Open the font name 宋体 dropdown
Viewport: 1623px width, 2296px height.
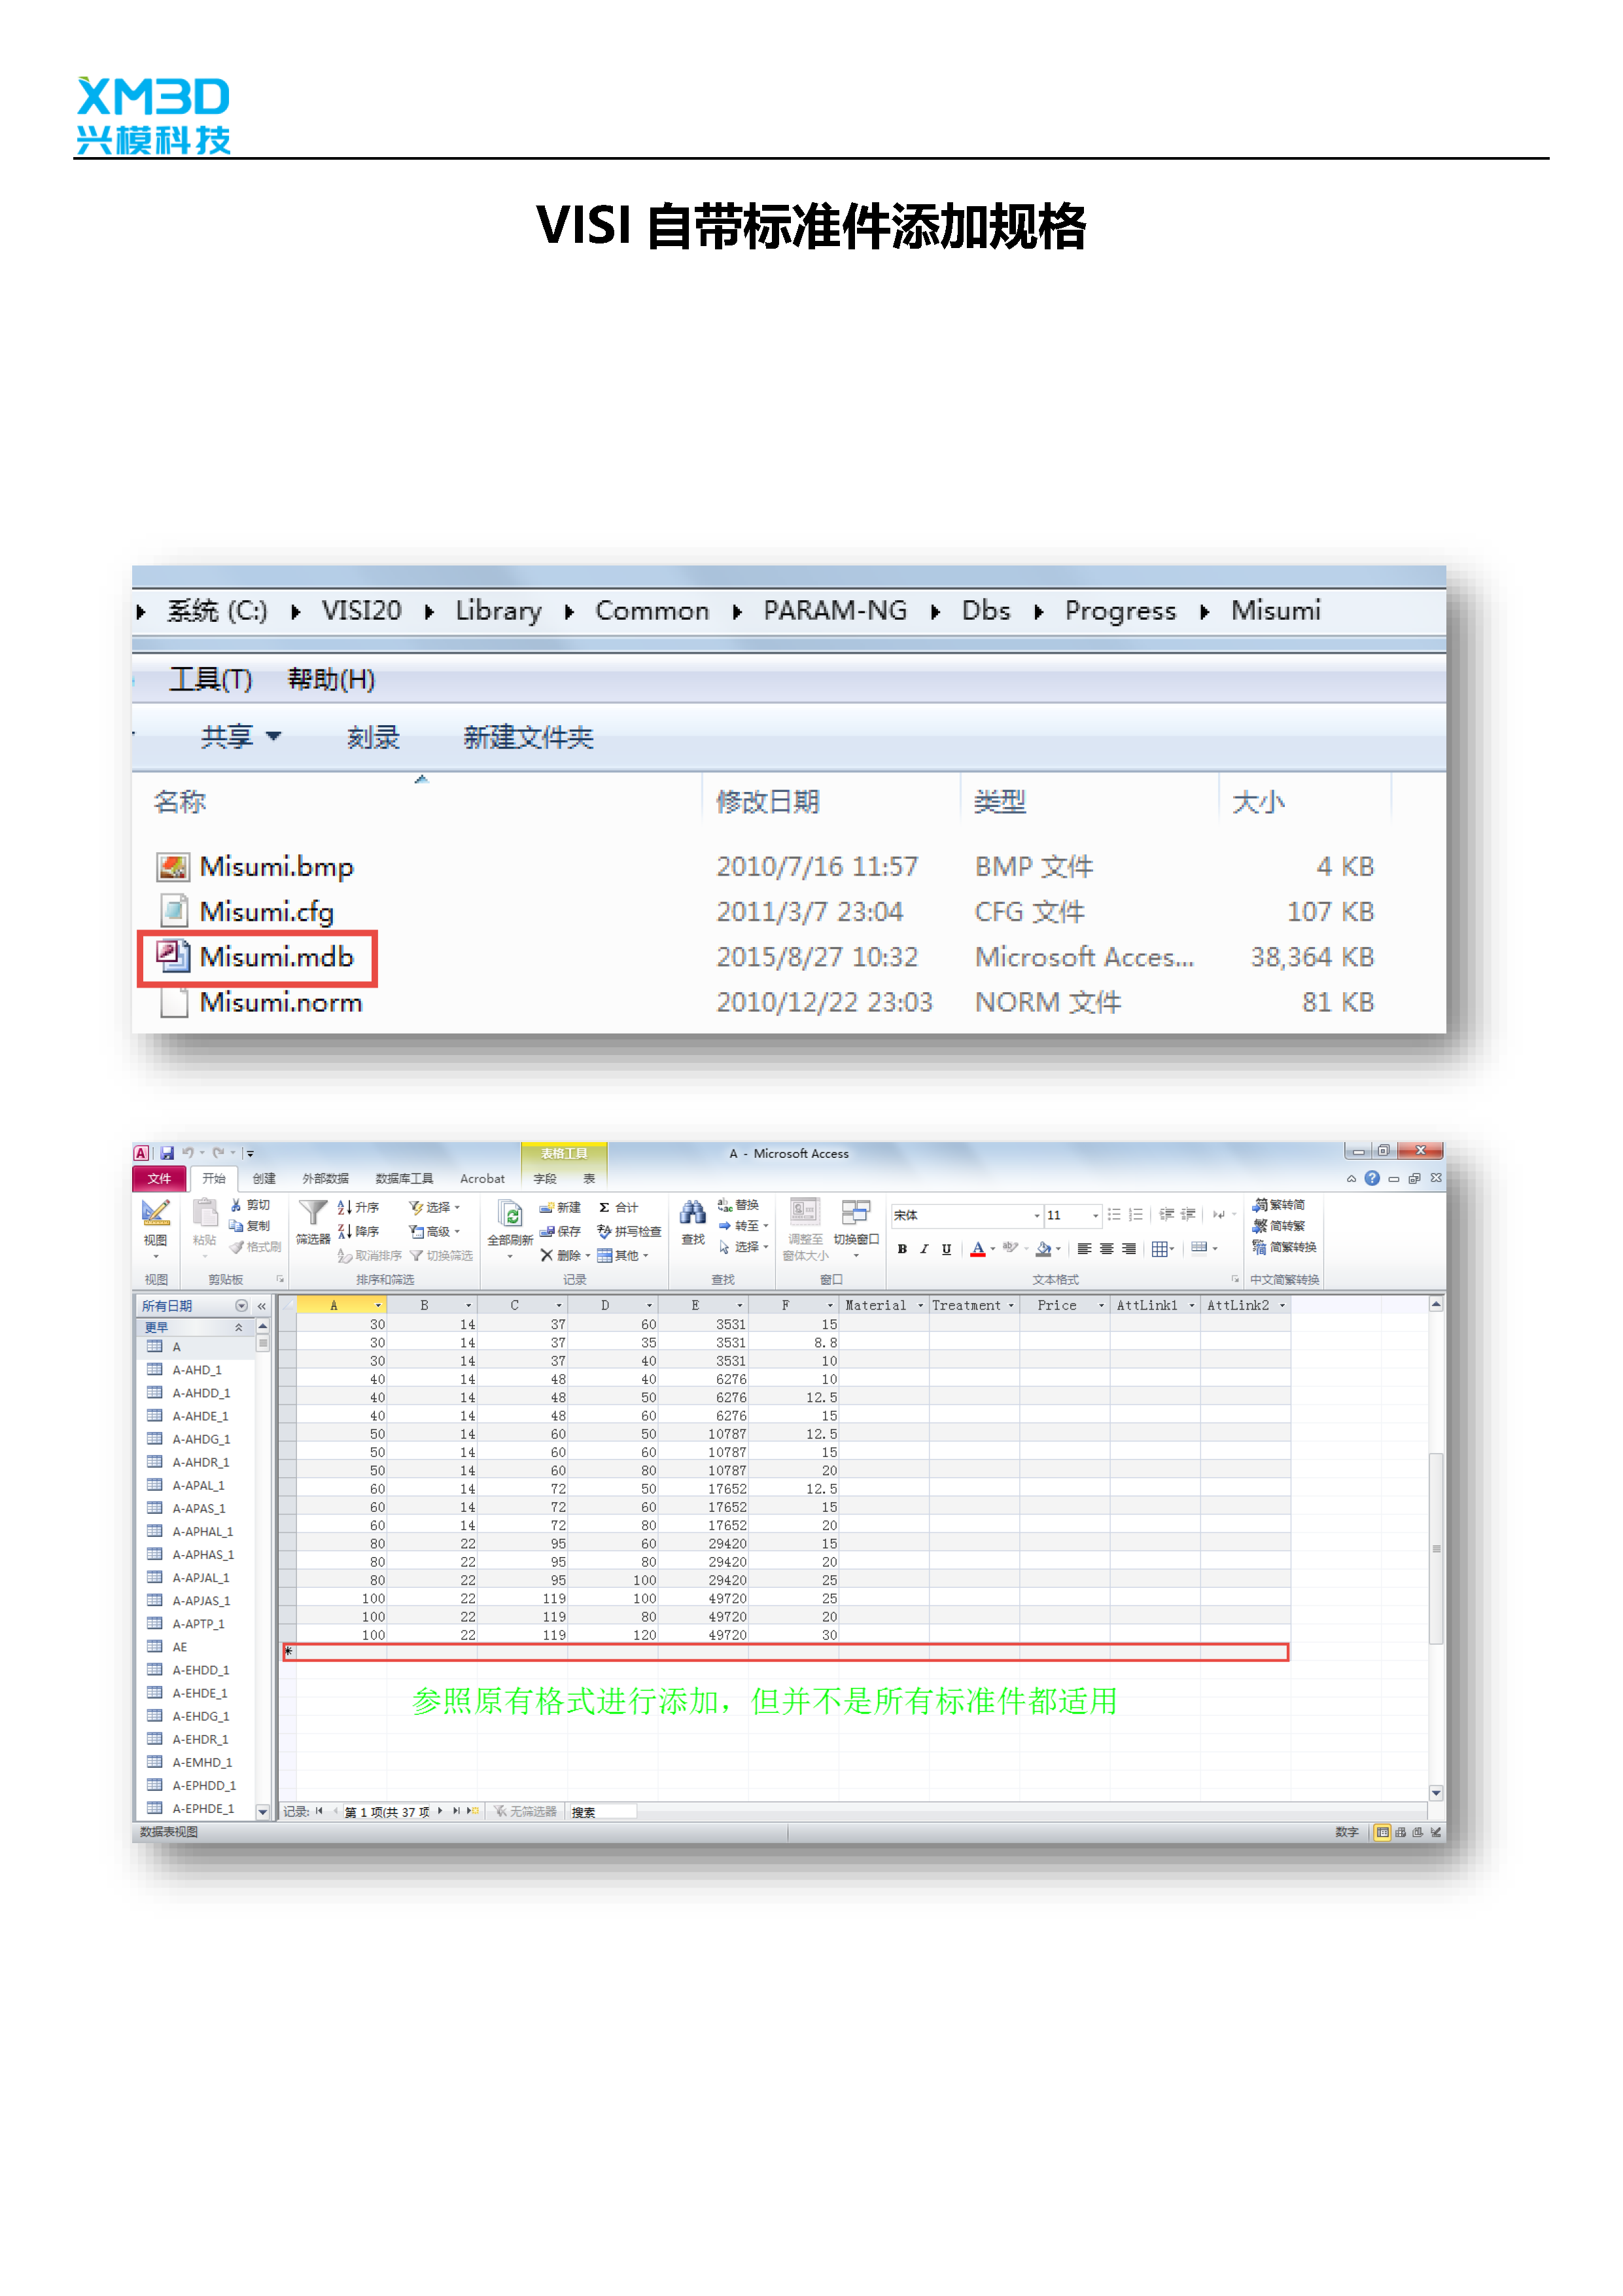click(x=1036, y=1215)
